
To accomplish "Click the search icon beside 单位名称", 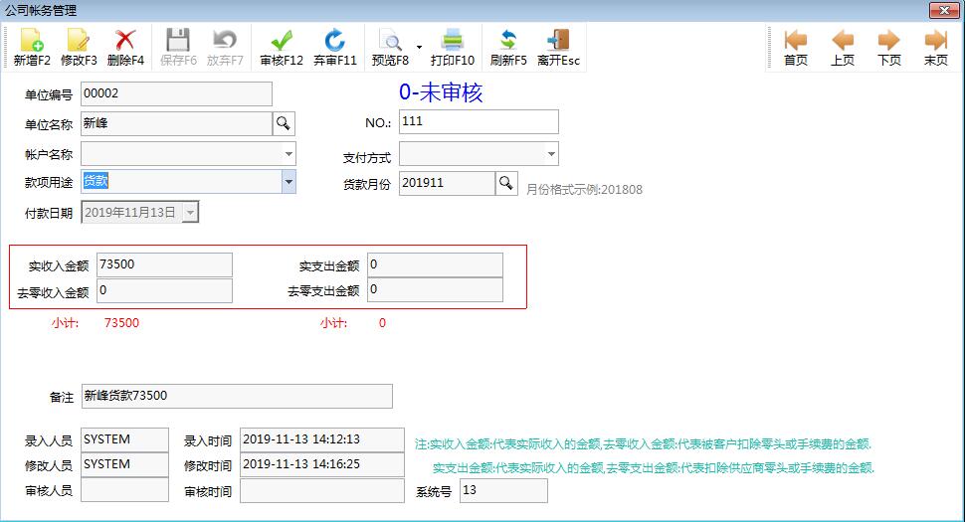I will coord(284,123).
